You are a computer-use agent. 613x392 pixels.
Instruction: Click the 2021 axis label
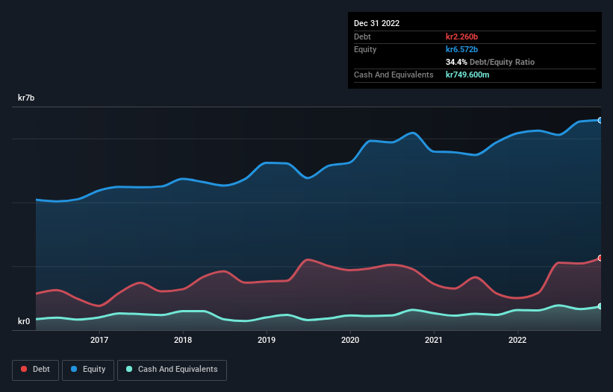click(x=434, y=340)
